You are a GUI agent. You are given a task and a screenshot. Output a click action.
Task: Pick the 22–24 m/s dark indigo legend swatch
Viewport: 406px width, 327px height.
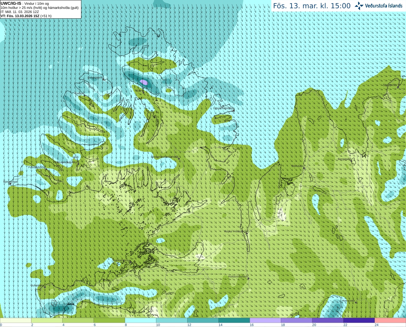click(x=359, y=320)
